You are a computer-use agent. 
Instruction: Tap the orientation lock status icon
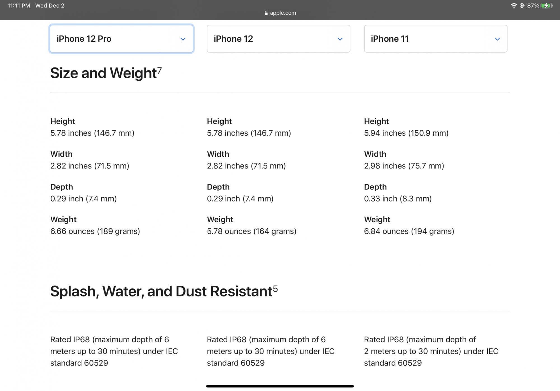522,6
